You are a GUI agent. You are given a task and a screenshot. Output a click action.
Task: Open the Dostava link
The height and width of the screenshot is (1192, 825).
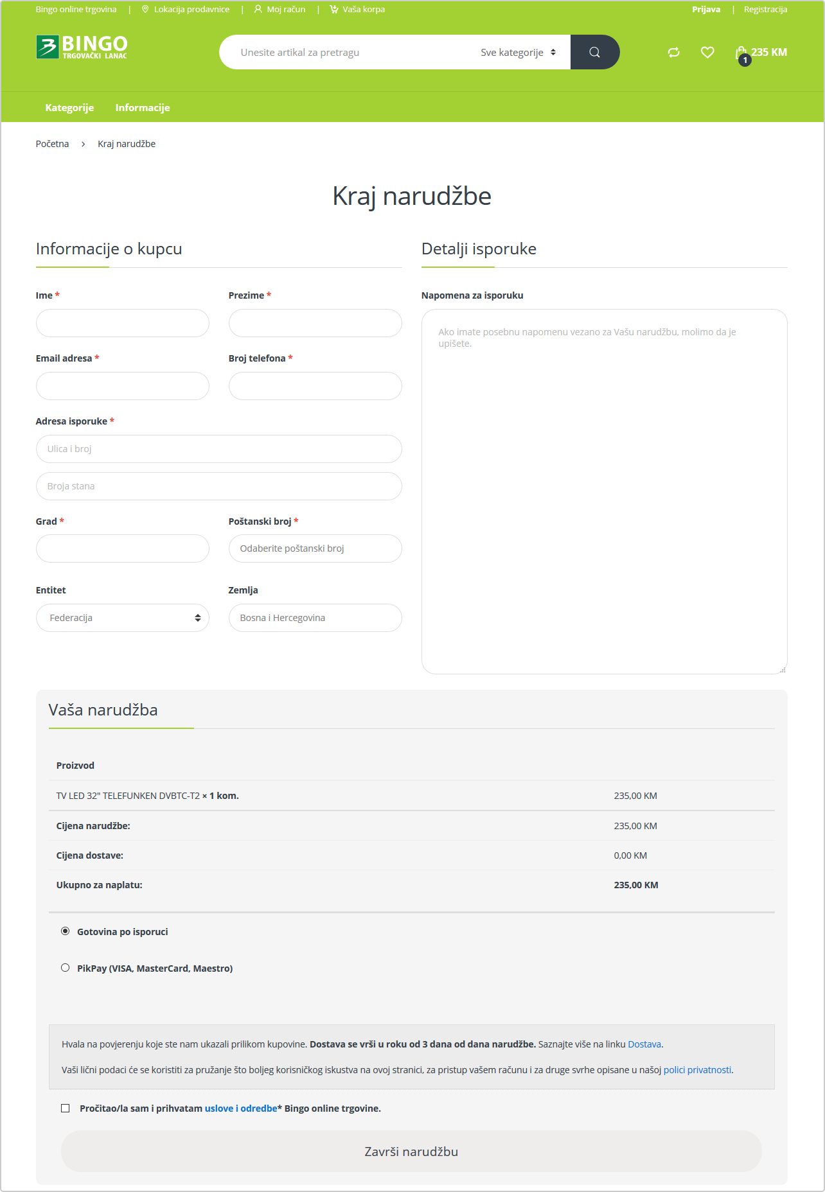click(644, 1044)
